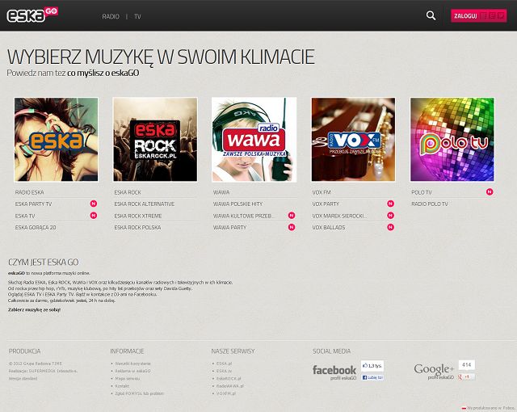Click the N badge next to VOX PARTY

pyautogui.click(x=391, y=204)
